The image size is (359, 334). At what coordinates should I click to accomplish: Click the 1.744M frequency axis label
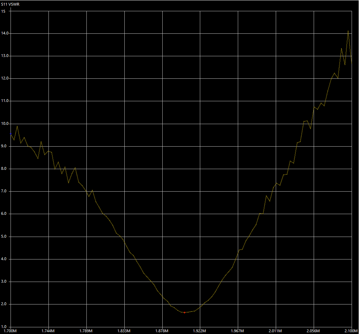coord(48,331)
